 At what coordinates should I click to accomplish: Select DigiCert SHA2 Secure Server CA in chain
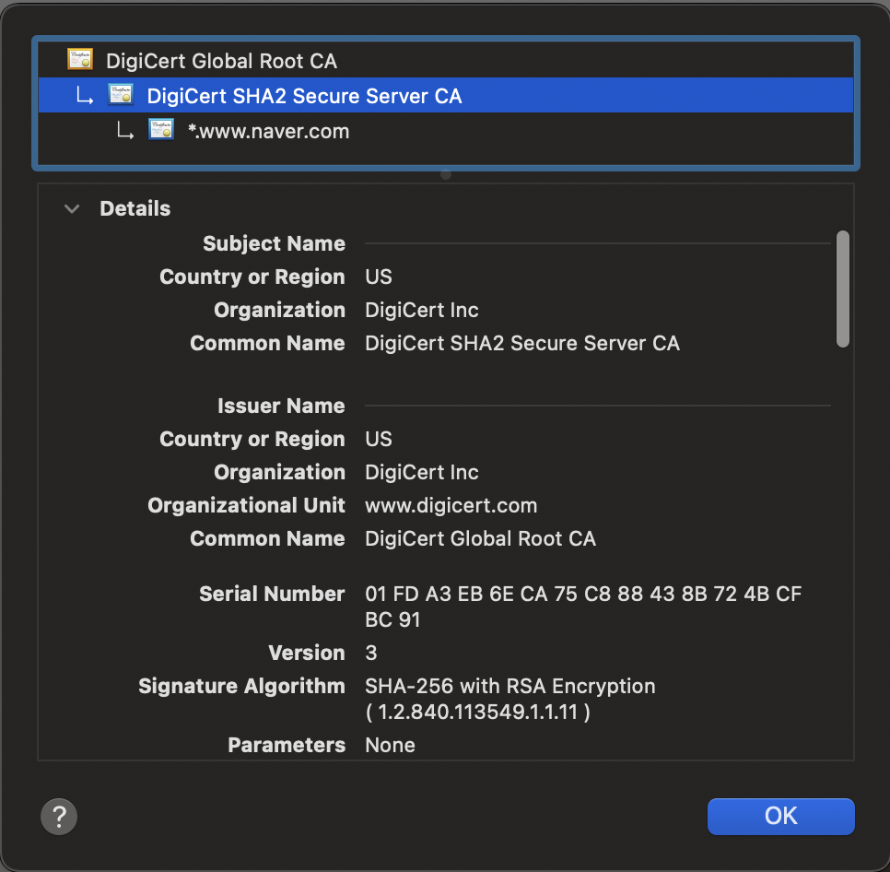tap(446, 95)
